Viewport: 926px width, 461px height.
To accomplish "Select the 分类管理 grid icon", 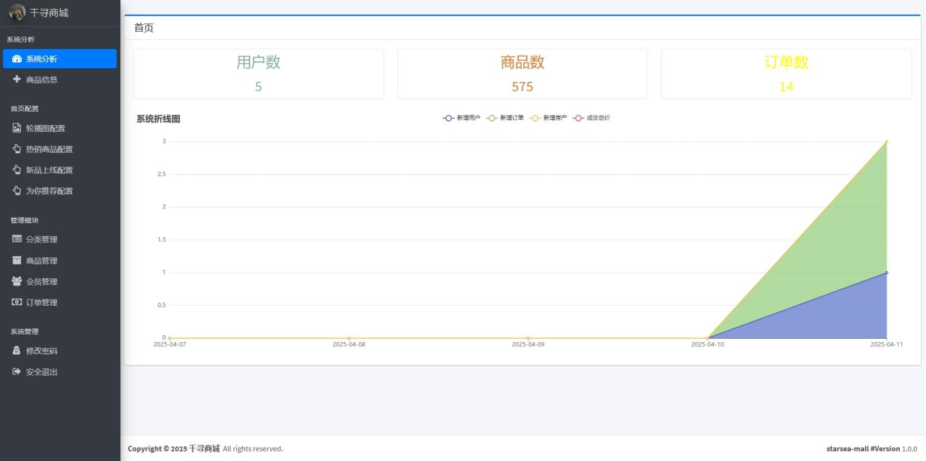I will tap(16, 239).
